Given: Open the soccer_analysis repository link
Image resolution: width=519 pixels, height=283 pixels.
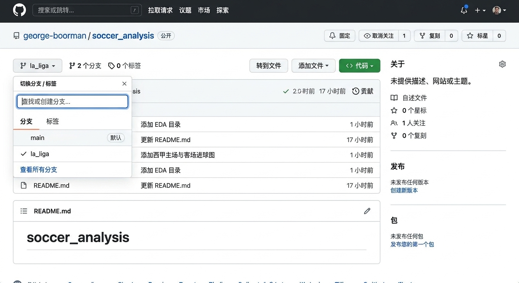Looking at the screenshot, I should [x=123, y=36].
